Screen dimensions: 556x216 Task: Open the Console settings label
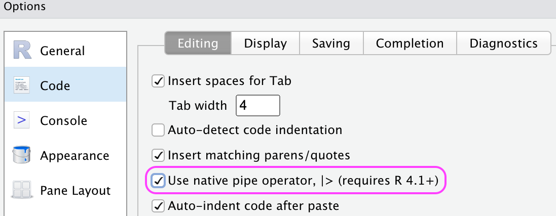63,121
